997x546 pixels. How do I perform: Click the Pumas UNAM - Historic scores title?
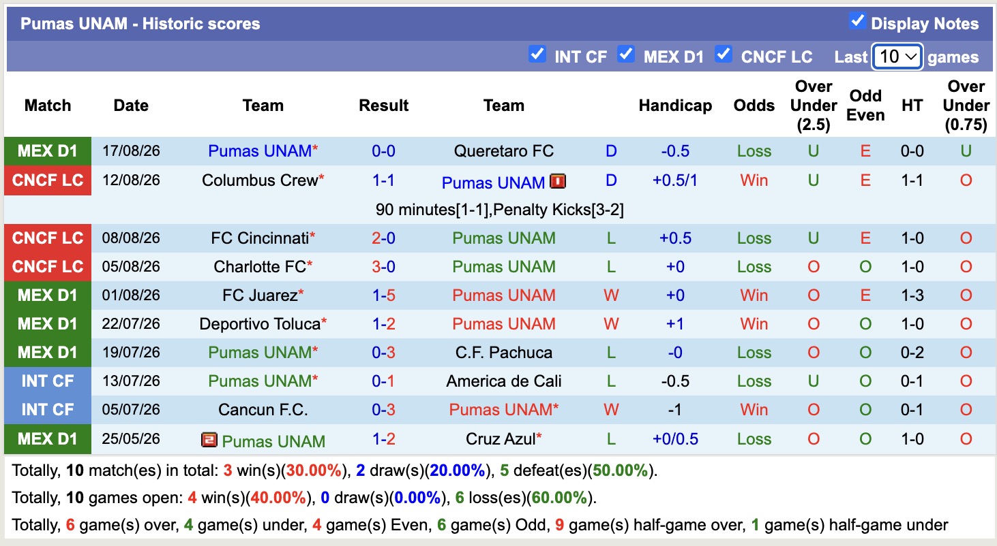click(140, 24)
